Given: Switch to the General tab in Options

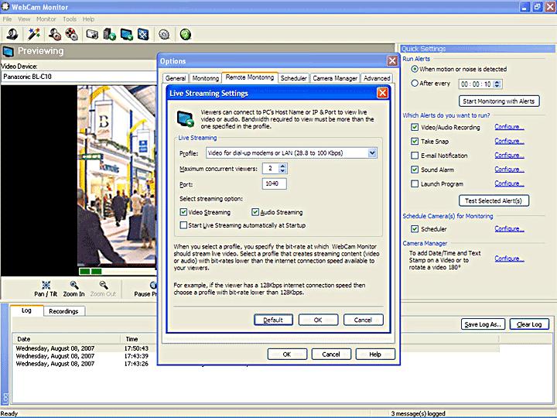Looking at the screenshot, I should click(176, 78).
